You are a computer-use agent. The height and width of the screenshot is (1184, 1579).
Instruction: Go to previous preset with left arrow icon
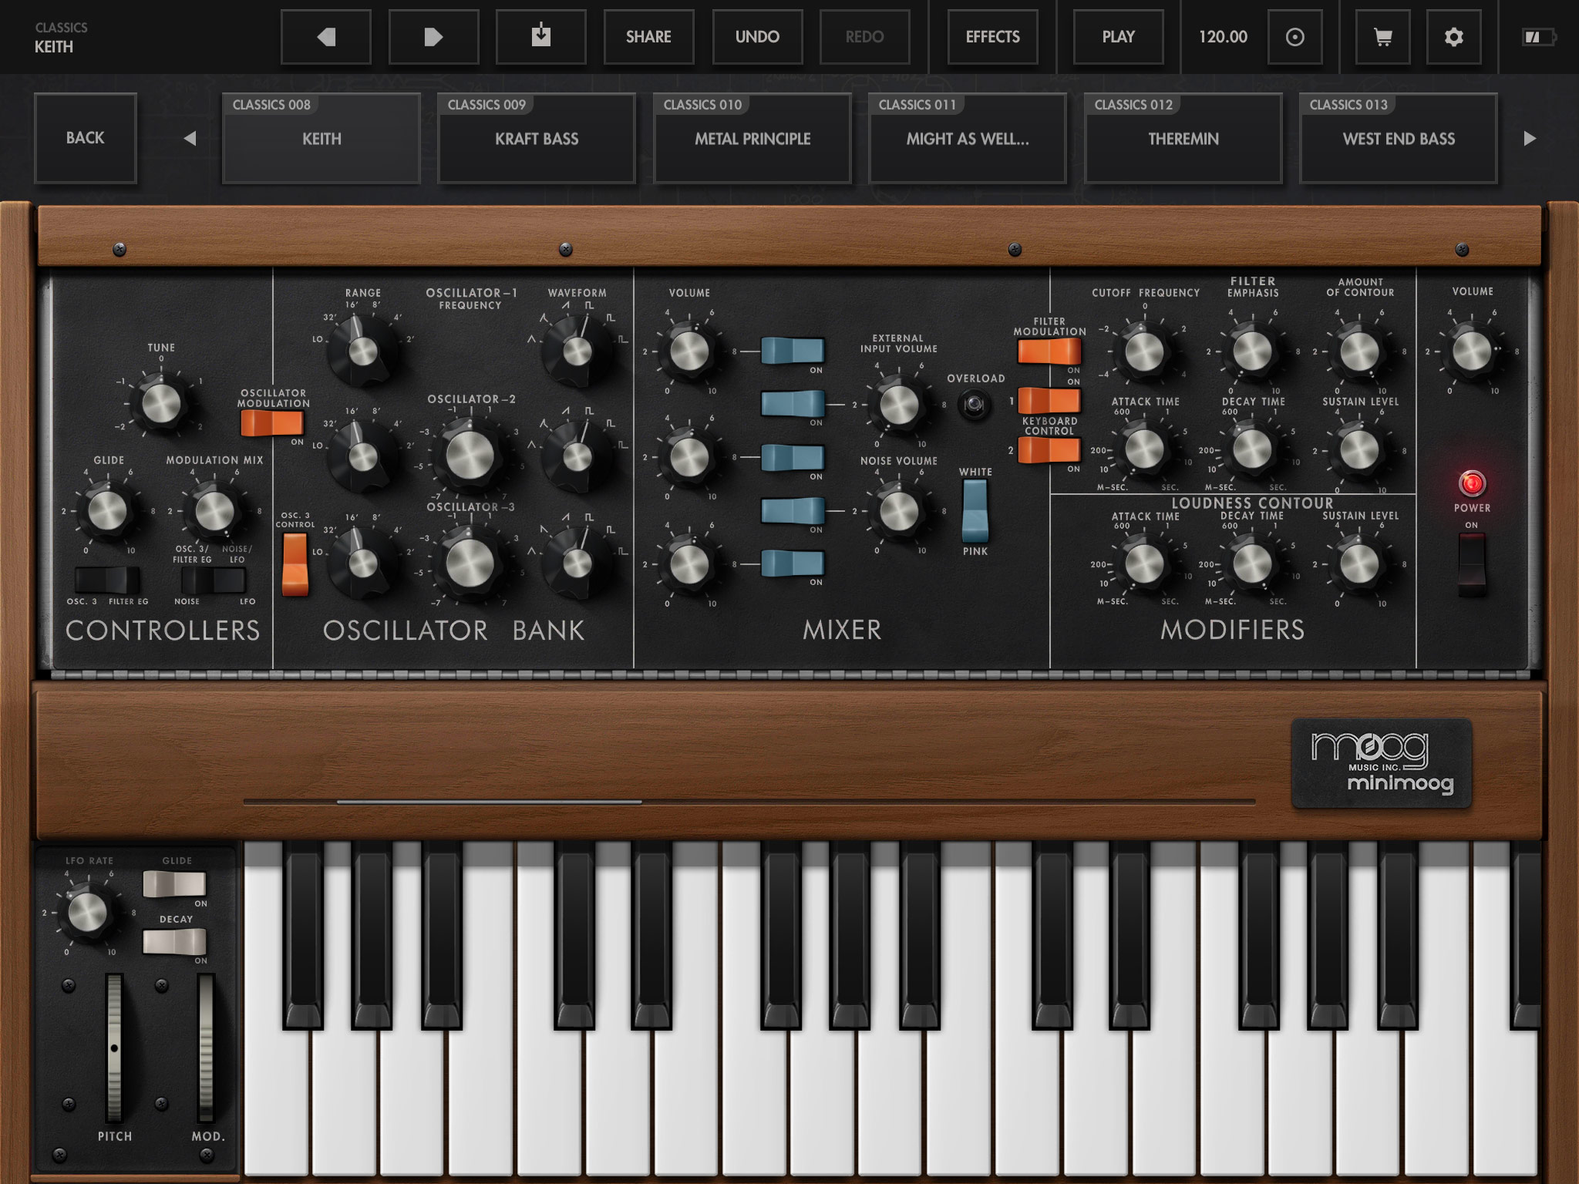click(326, 36)
